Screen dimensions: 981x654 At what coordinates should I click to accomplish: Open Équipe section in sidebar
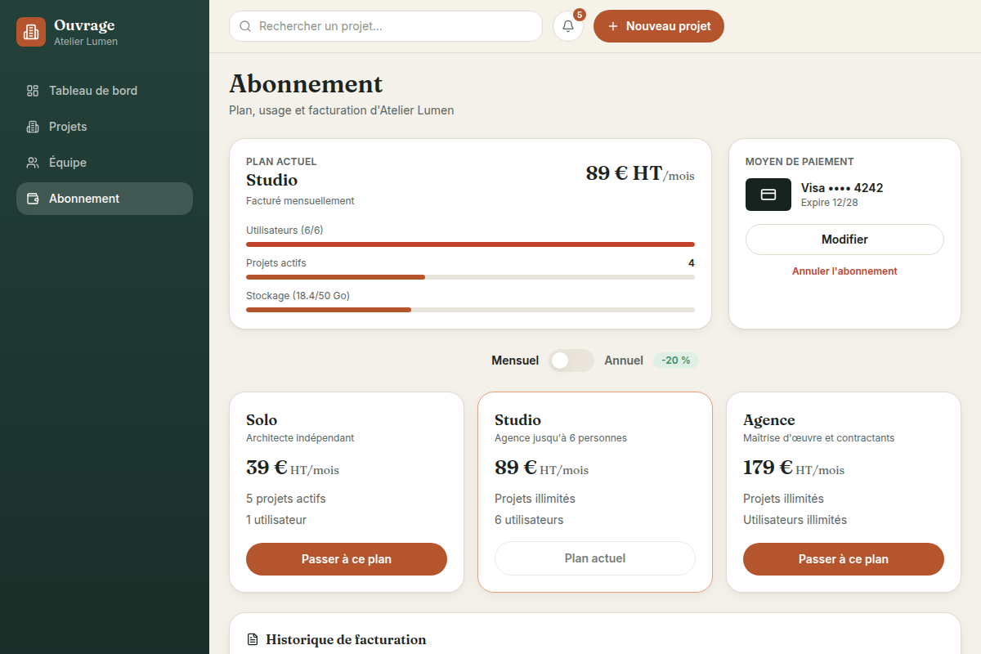click(105, 163)
